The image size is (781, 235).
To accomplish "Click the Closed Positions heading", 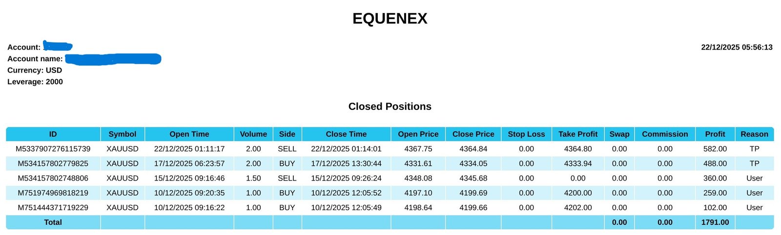I will click(x=390, y=107).
